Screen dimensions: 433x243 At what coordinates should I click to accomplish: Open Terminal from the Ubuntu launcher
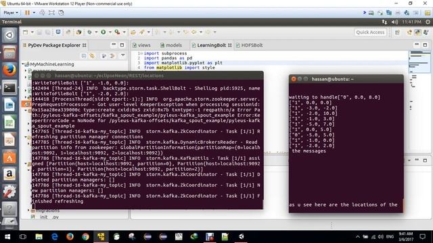click(9, 88)
